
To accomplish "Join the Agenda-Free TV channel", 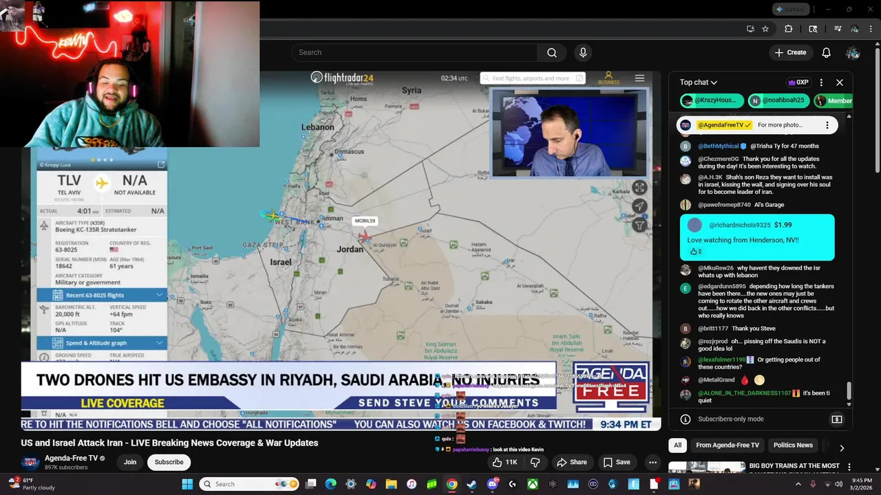I will [x=130, y=462].
